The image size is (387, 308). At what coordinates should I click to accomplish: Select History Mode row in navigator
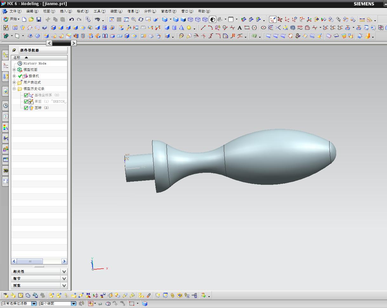click(x=39, y=63)
